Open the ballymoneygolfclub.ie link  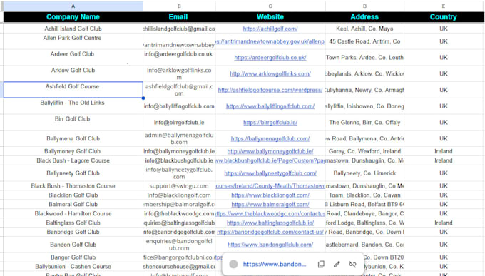tap(270, 151)
